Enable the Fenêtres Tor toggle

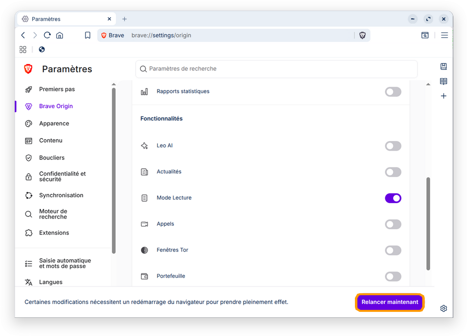click(393, 250)
